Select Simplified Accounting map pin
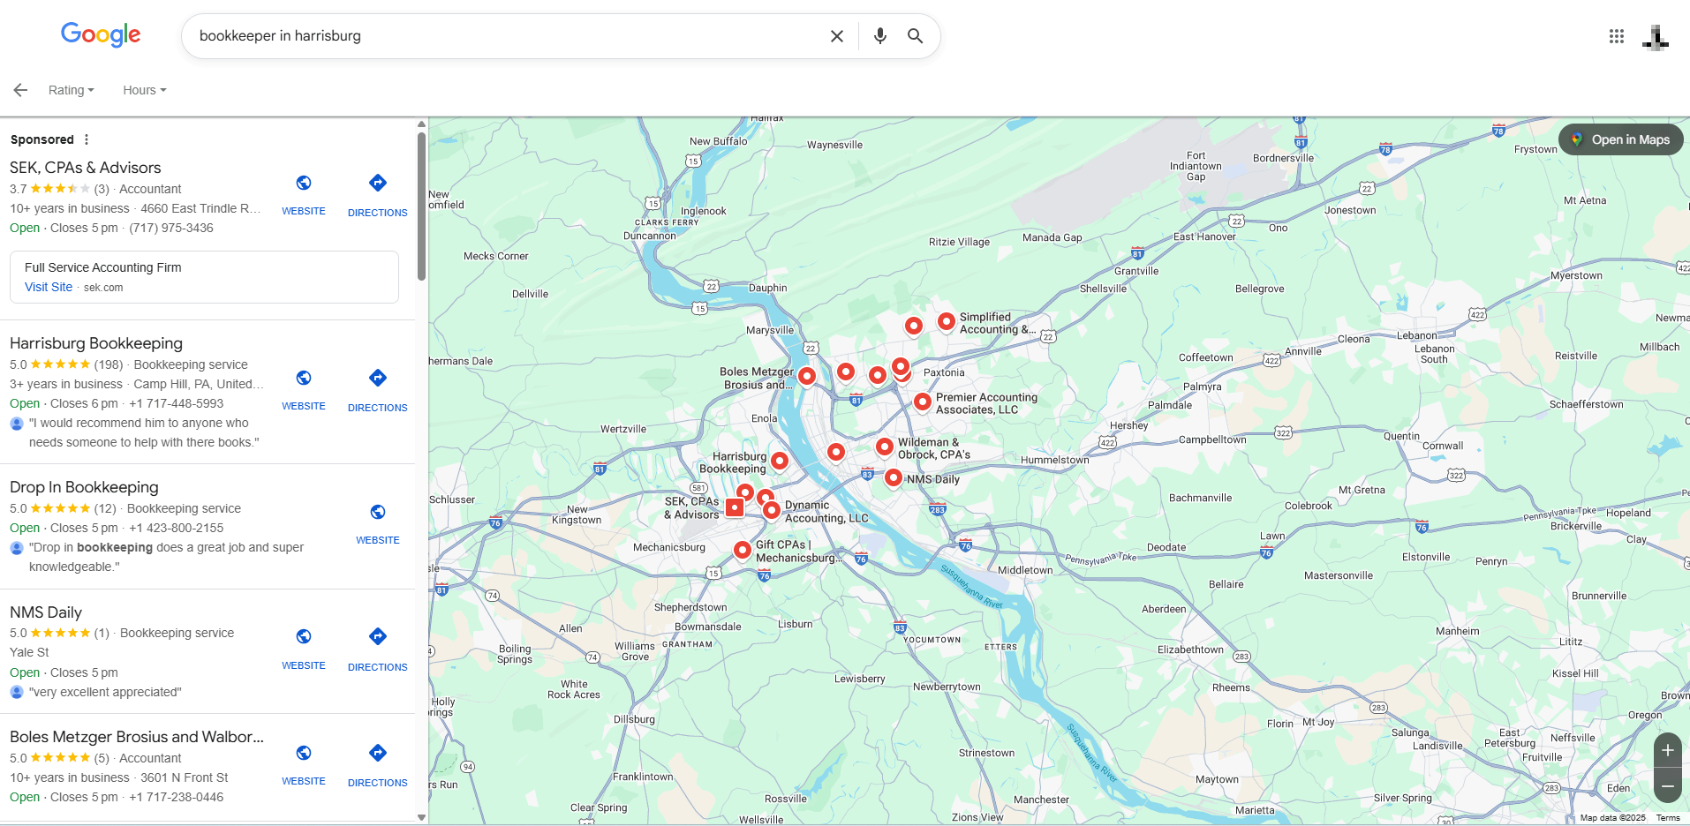 946,321
